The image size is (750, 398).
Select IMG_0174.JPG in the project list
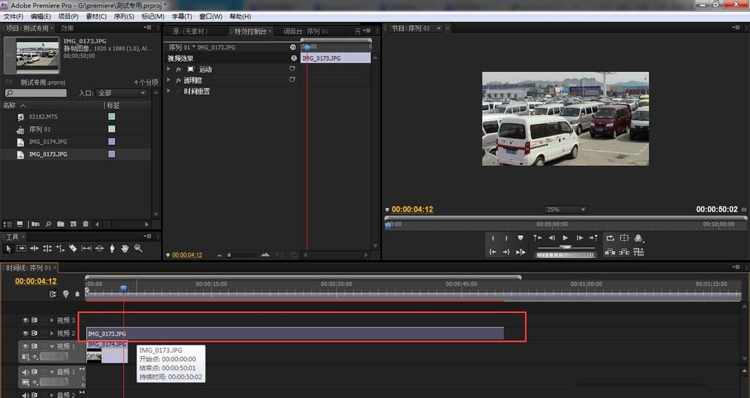point(48,141)
